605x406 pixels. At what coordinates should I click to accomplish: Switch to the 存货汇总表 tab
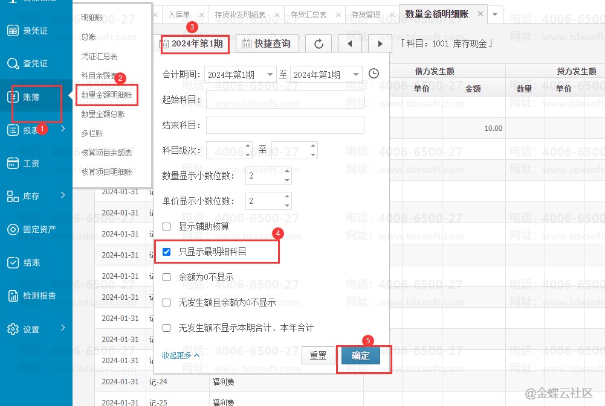pyautogui.click(x=308, y=14)
